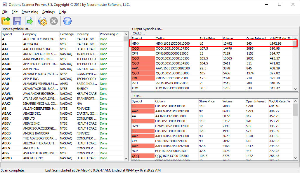Click the PUTS list scrollbar thumb
The width and height of the screenshot is (300, 173).
pos(295,110)
